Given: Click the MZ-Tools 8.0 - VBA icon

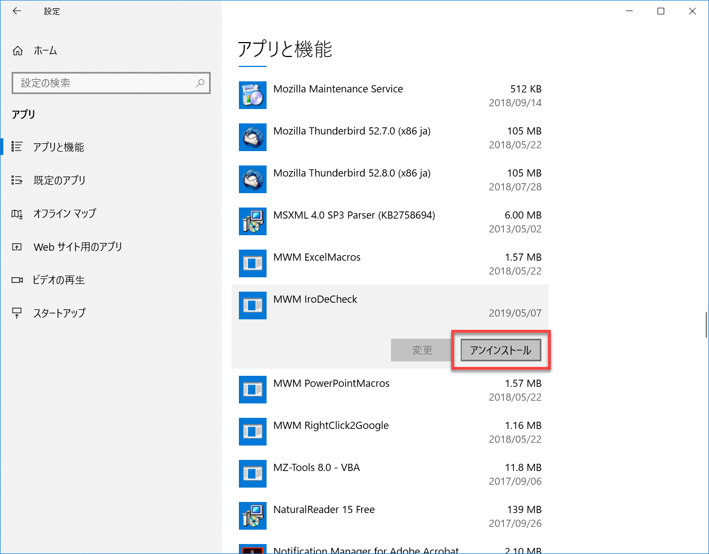Looking at the screenshot, I should [253, 474].
